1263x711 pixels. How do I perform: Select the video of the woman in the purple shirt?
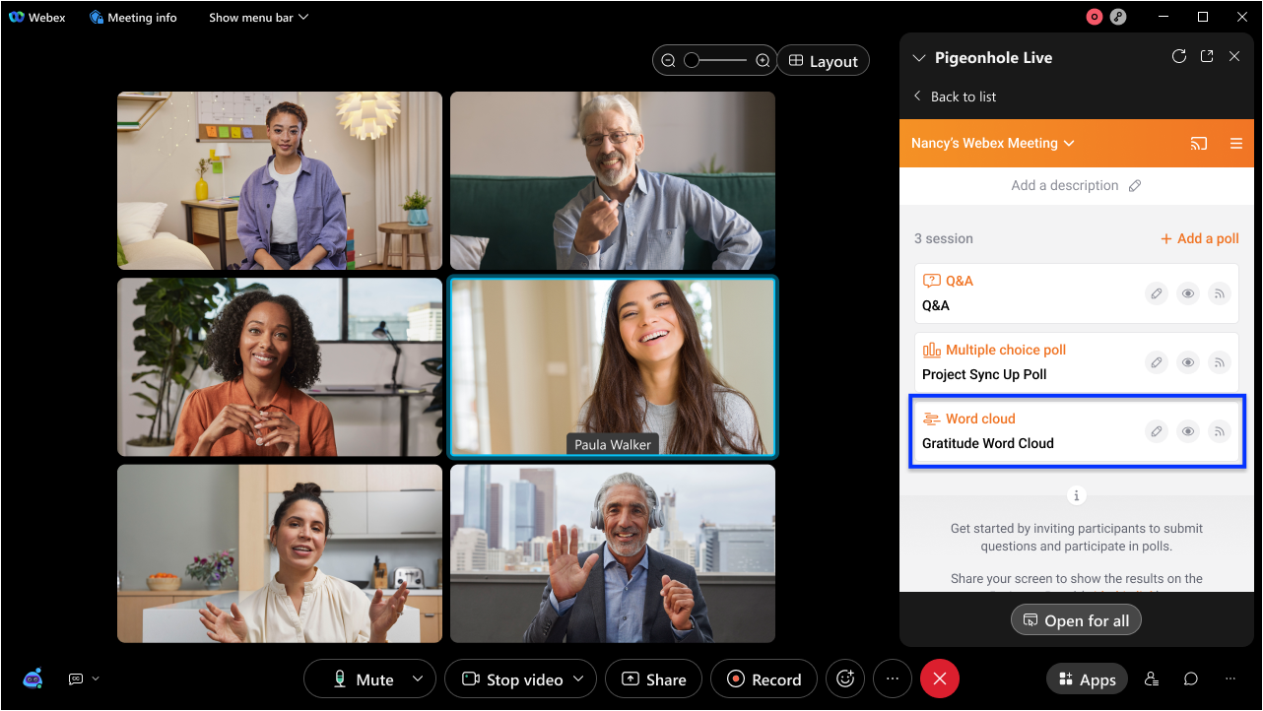pos(280,181)
